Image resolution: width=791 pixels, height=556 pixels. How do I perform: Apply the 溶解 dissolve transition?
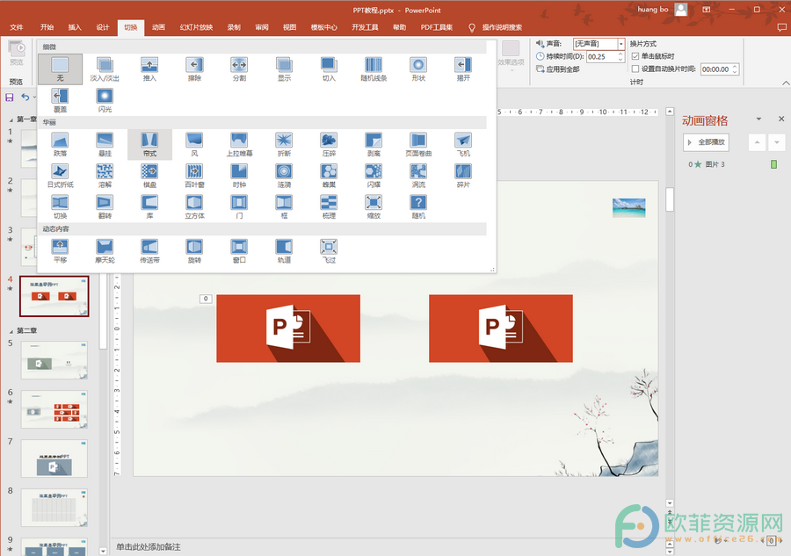coord(105,176)
